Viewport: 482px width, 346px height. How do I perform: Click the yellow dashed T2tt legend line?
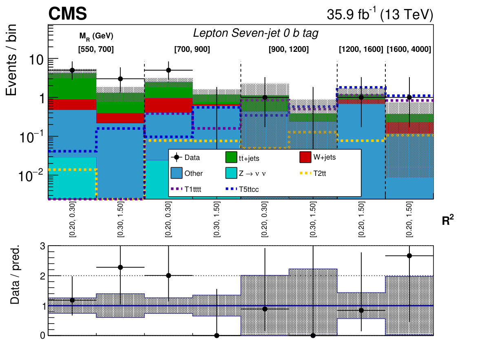[x=305, y=173]
